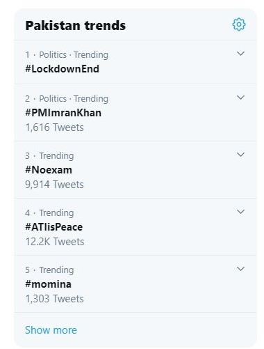This screenshot has width=264, height=349.
Task: Select 1,616 Tweets count text
Action: coord(54,127)
